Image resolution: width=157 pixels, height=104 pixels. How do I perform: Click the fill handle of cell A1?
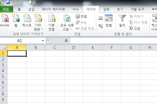point(26,56)
